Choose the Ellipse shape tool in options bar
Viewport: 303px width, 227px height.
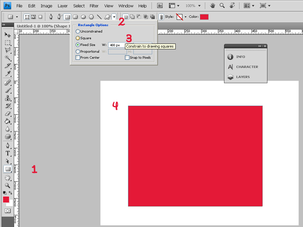[83, 17]
